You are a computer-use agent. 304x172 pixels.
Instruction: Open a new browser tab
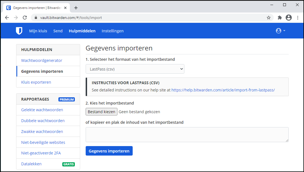(76, 8)
